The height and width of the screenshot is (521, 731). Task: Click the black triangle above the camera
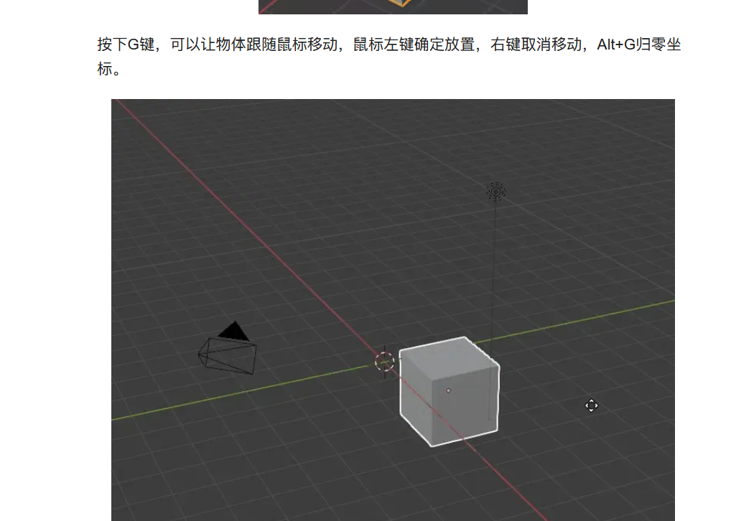(x=233, y=331)
